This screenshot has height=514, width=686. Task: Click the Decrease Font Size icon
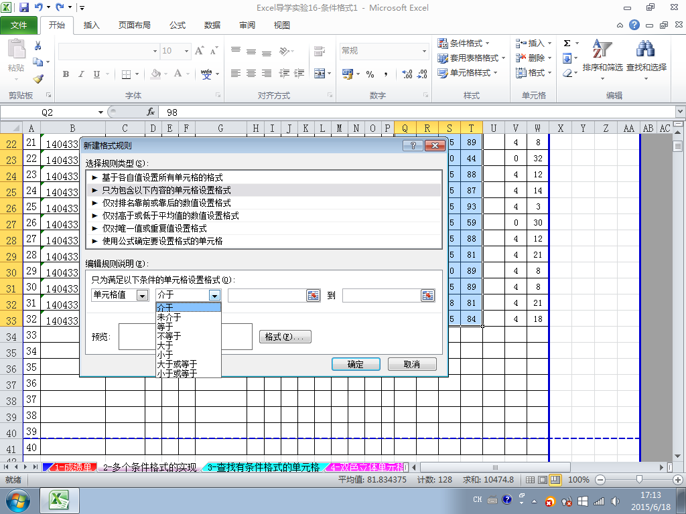point(214,51)
